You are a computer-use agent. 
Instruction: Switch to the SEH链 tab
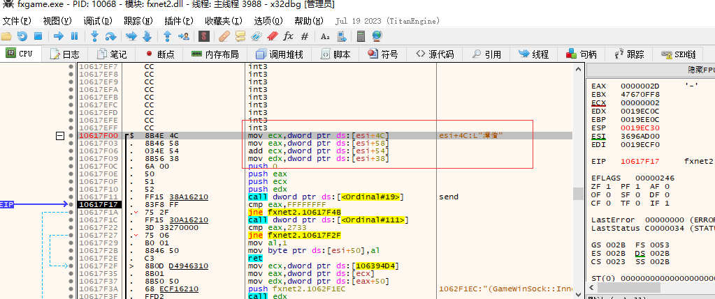click(x=679, y=54)
